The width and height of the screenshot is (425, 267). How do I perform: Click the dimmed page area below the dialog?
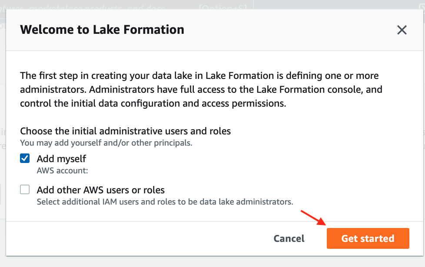coord(212,261)
